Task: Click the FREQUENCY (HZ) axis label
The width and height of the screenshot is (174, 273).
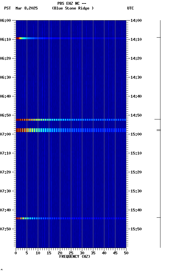Action: point(75,257)
